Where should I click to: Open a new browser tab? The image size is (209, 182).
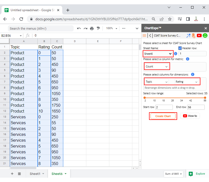point(68,10)
